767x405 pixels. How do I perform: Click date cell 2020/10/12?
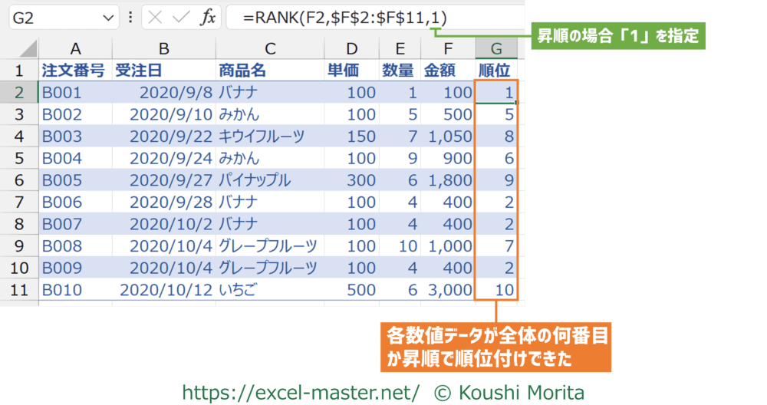click(163, 291)
